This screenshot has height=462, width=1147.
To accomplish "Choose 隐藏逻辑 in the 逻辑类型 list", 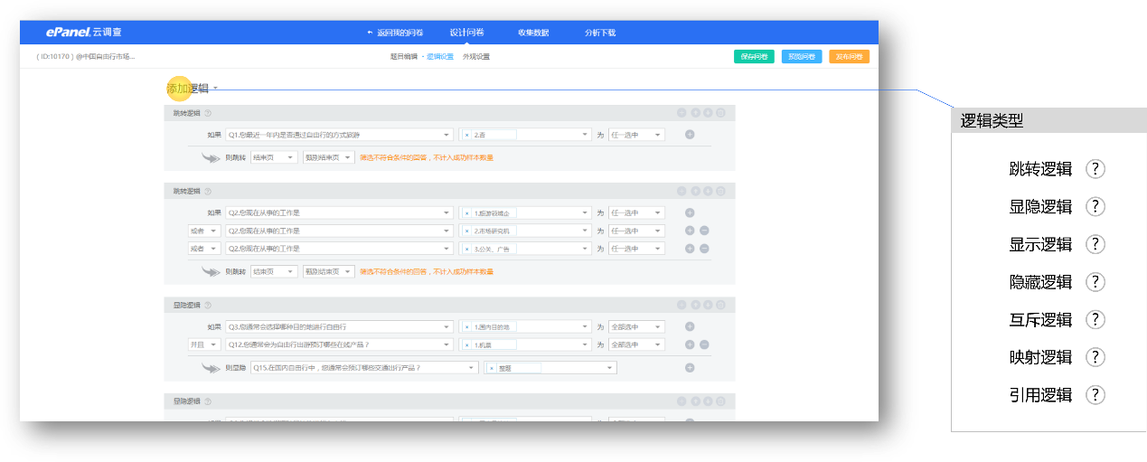I will pyautogui.click(x=1040, y=282).
